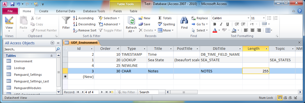Run the Spelling check
Viewport: 305px width, 103px height.
pos(166,24)
